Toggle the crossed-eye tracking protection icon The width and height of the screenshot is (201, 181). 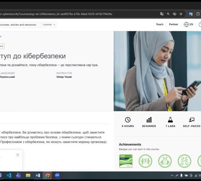pos(175,14)
